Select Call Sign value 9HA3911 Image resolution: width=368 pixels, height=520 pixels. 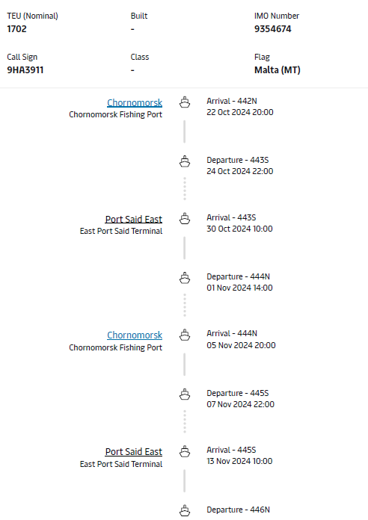pos(25,70)
